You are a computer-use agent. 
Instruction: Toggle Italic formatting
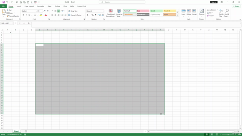coord(26,15)
